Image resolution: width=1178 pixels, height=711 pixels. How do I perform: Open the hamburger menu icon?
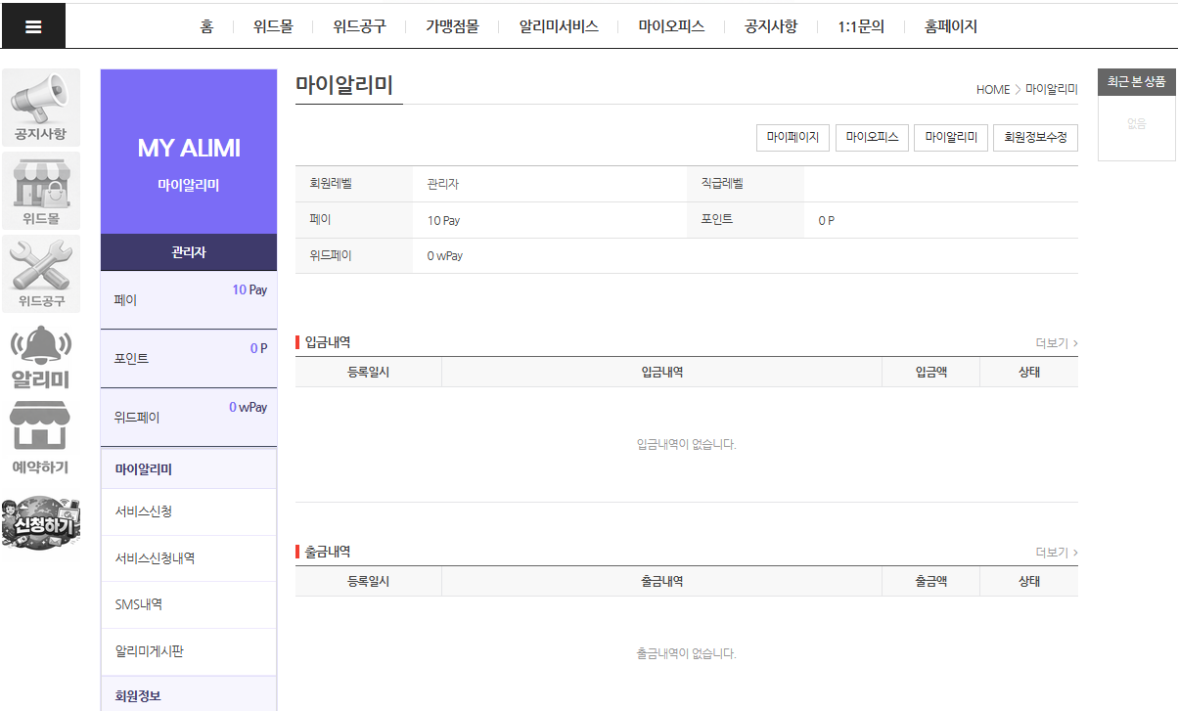point(33,26)
